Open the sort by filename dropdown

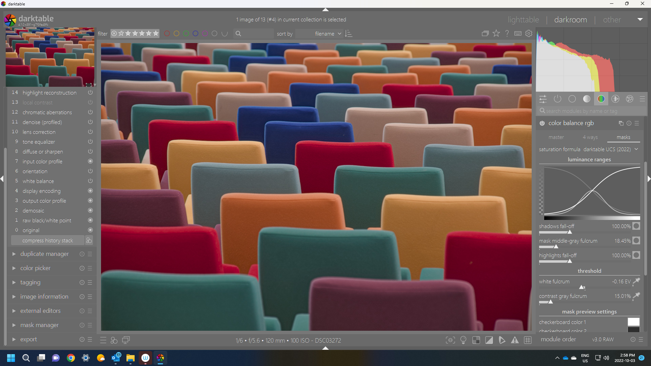point(328,34)
